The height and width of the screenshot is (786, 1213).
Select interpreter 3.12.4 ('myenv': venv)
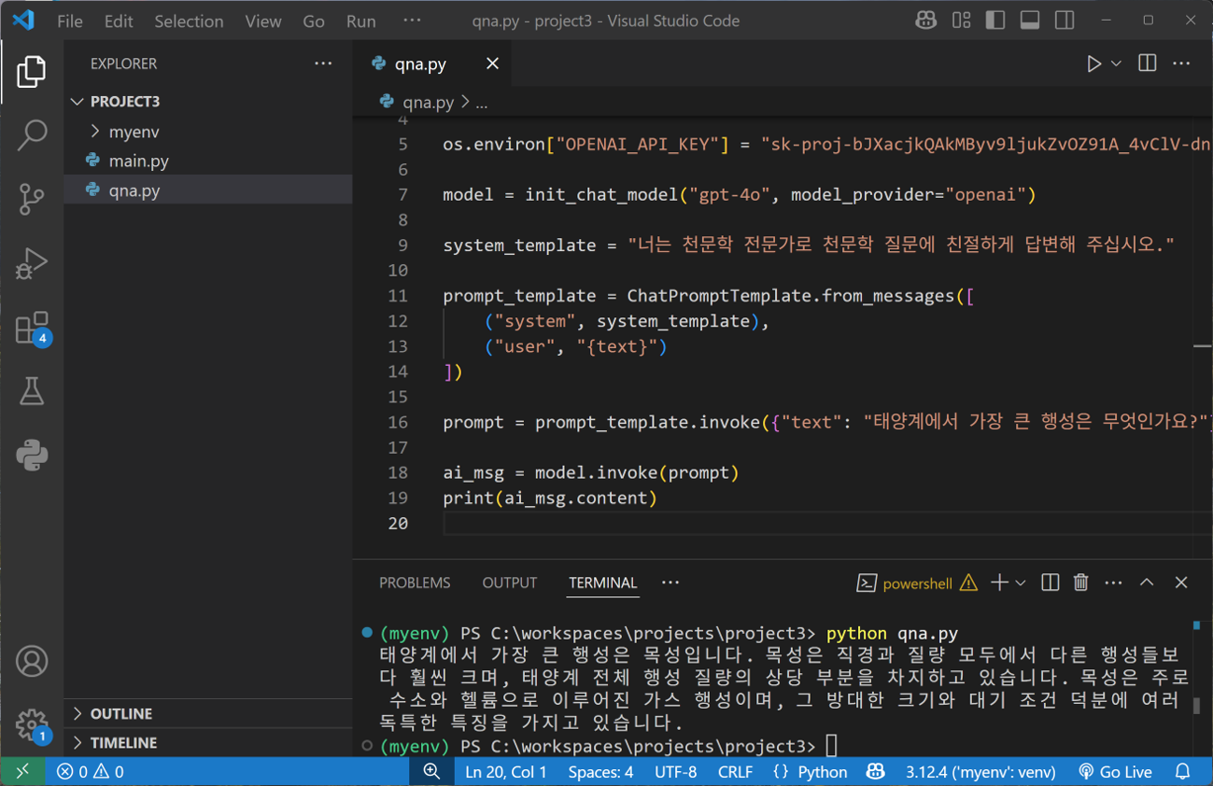tap(980, 772)
